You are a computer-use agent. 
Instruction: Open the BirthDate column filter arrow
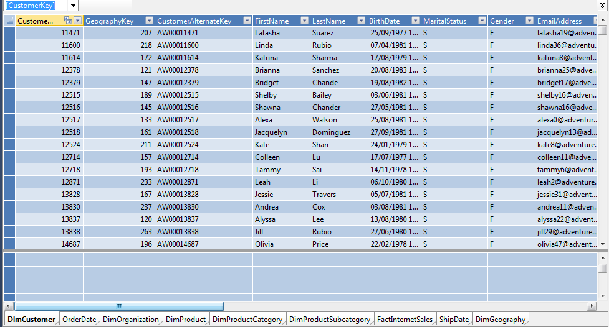coord(415,21)
